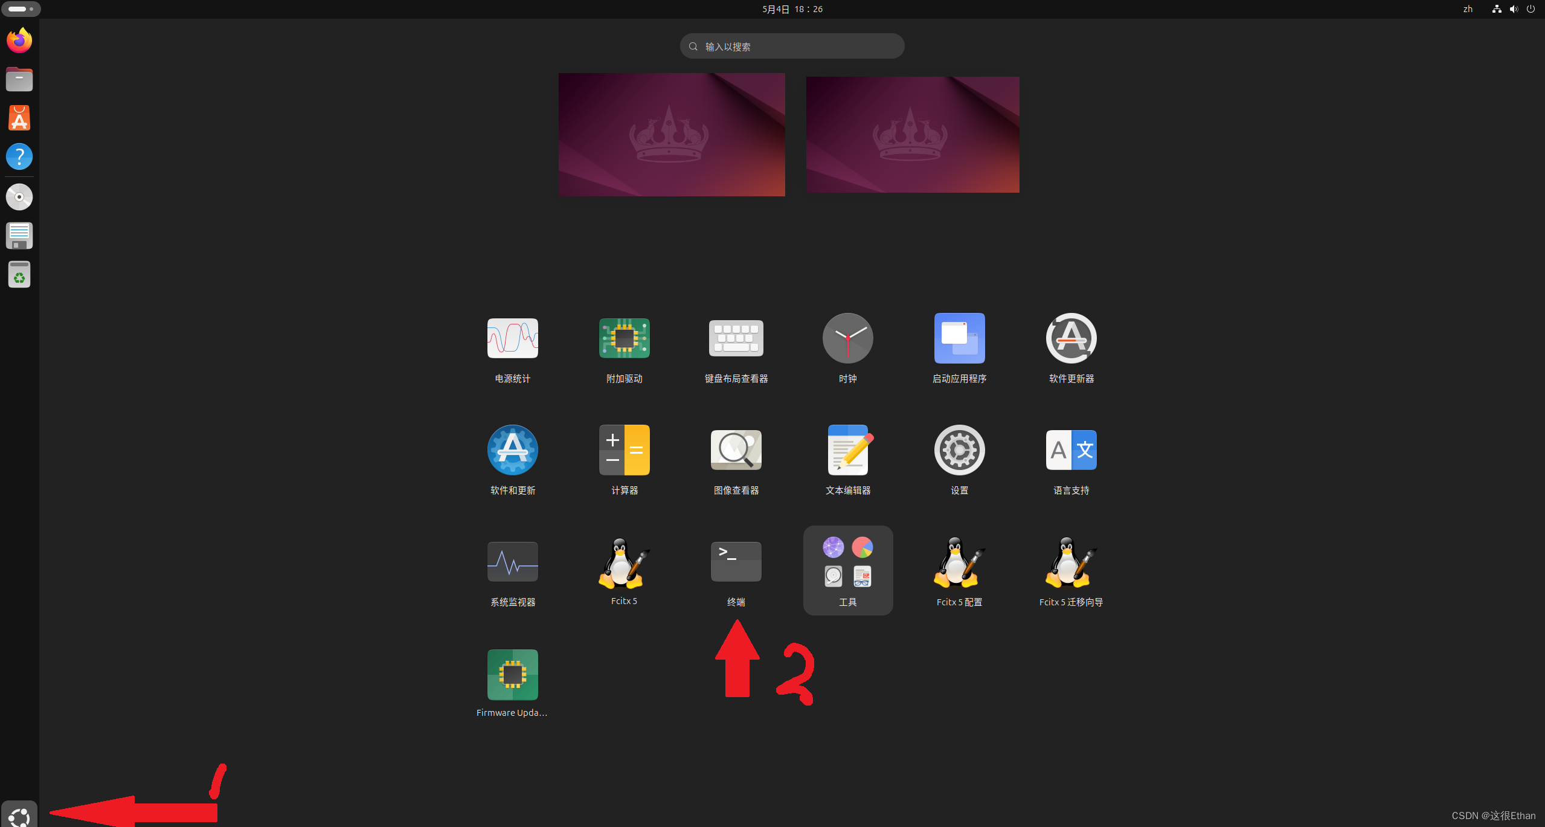Click the Show Applications Ubuntu logo button
Viewport: 1545px width, 827px height.
pyautogui.click(x=19, y=816)
